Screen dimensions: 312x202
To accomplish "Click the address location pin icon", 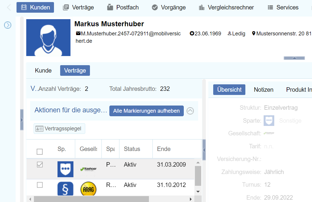I will tap(253, 34).
